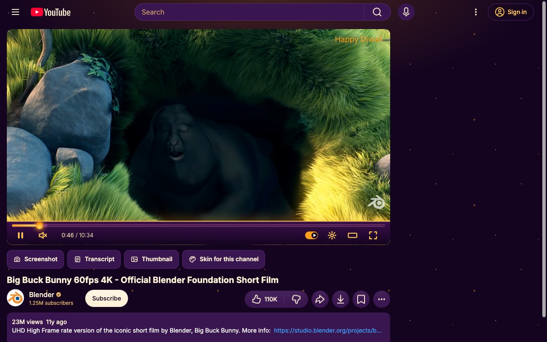Click the 0:46 / 10:34 time display
This screenshot has width=547, height=342.
click(x=77, y=235)
